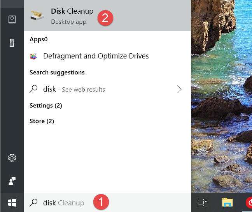Open the red power app on taskbar
The height and width of the screenshot is (212, 252).
click(249, 203)
